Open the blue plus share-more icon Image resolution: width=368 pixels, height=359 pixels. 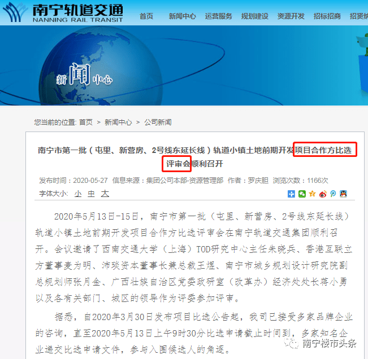tap(291, 194)
